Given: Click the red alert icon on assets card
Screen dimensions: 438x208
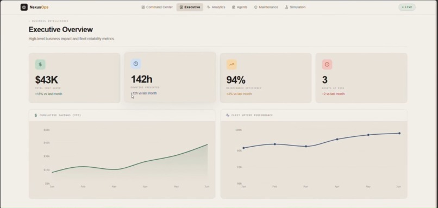Looking at the screenshot, I should [327, 65].
